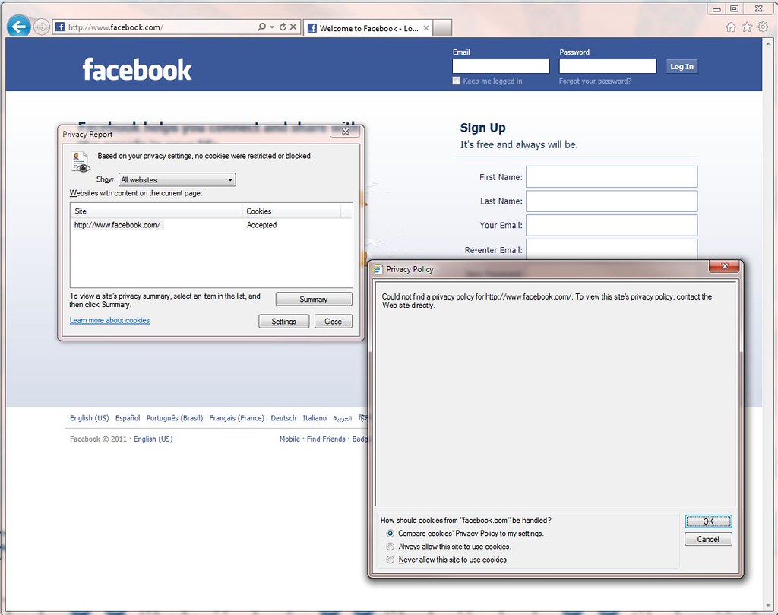Image resolution: width=778 pixels, height=615 pixels.
Task: Click the Settings button in Privacy Report
Action: point(284,322)
